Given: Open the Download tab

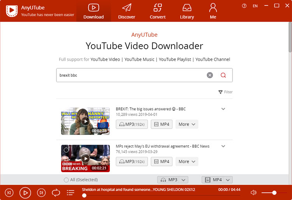Looking at the screenshot, I should pyautogui.click(x=93, y=11).
